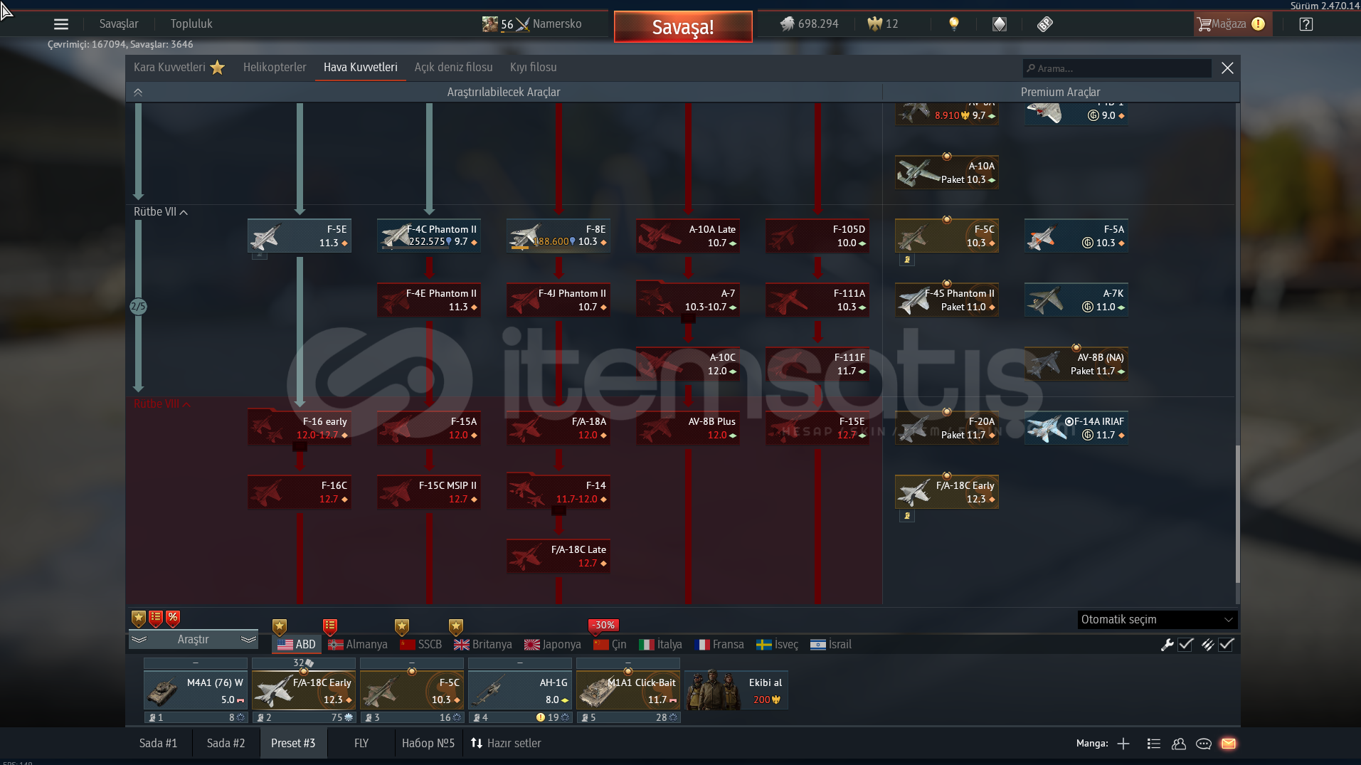This screenshot has width=1361, height=765.
Task: Open the hamburger main menu
Action: tap(61, 24)
